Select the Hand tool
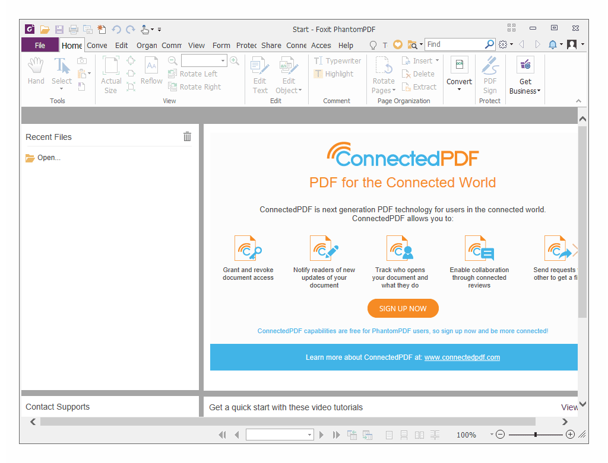This screenshot has width=608, height=463. 36,71
